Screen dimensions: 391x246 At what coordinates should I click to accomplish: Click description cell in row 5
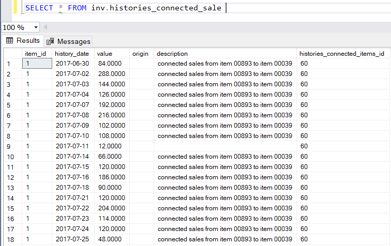225,105
